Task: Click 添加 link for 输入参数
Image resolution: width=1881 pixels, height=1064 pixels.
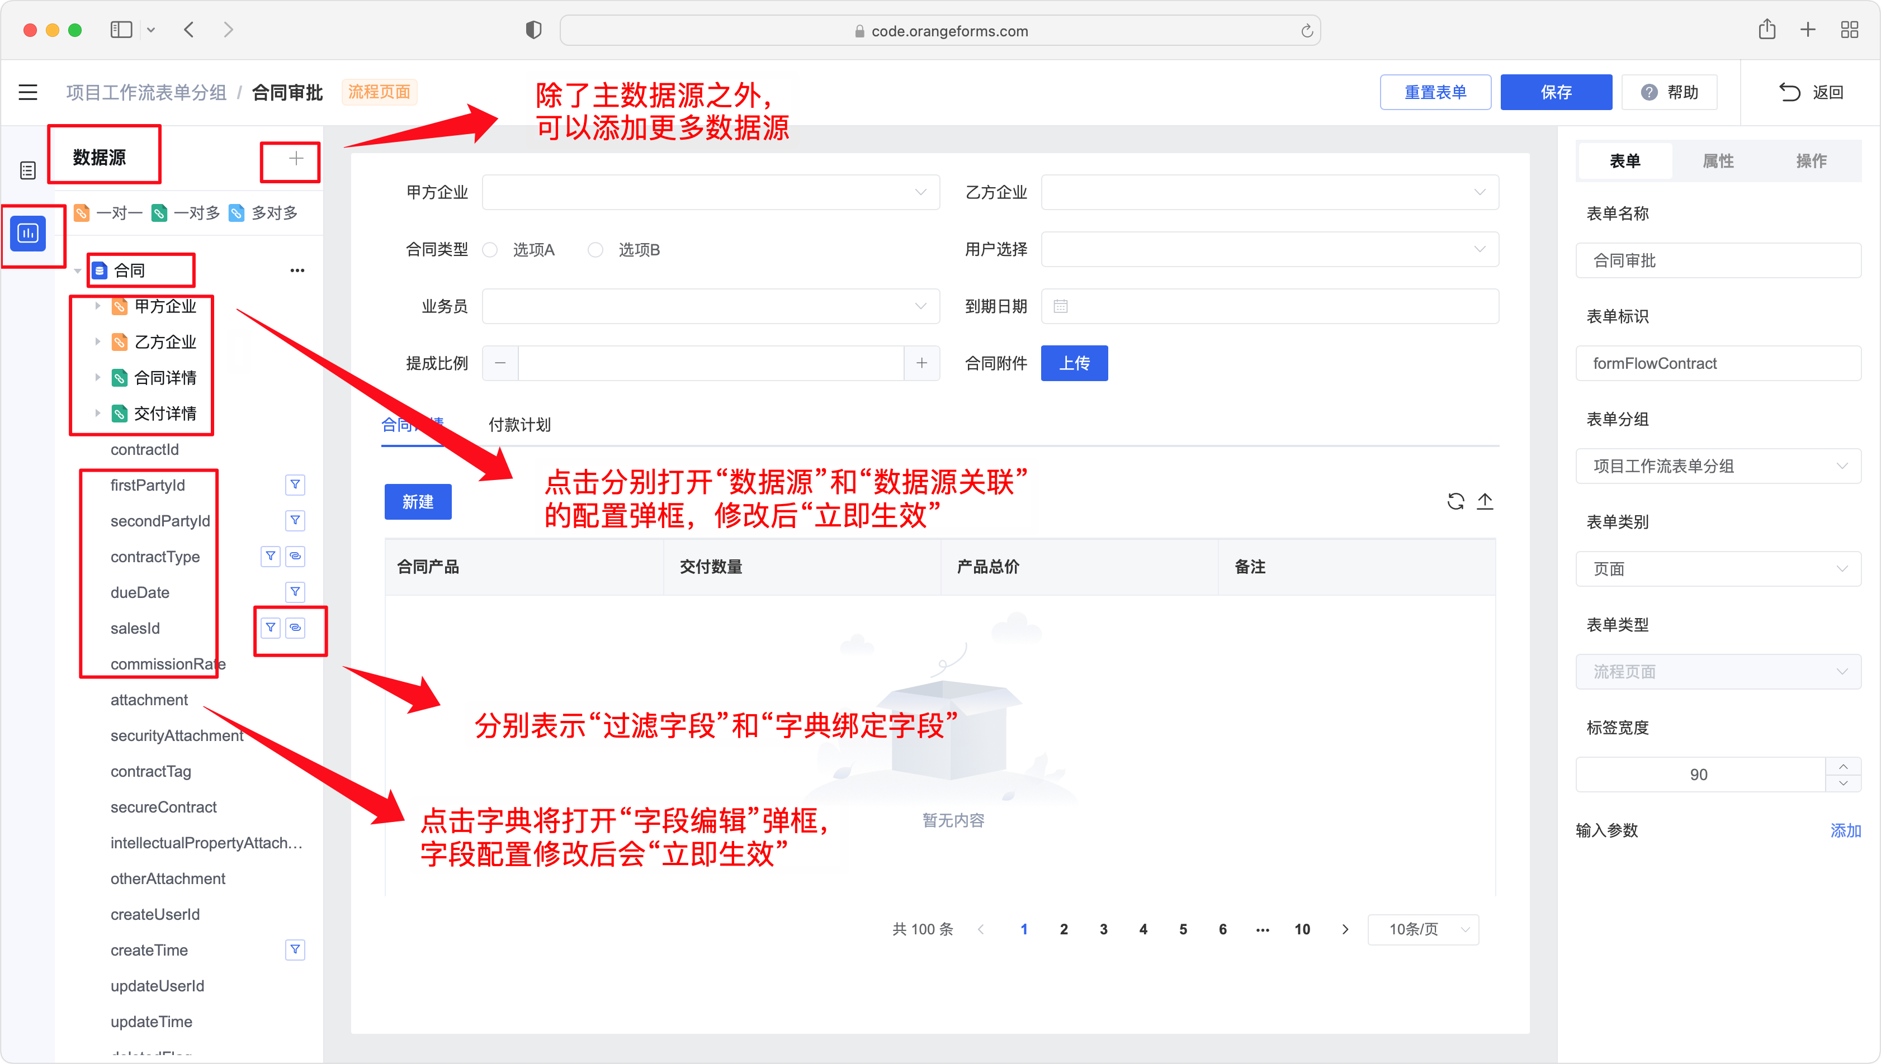Action: coord(1845,831)
